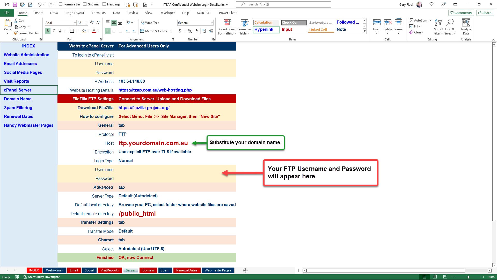
Task: Switch to the RenewalDates sheet tab
Action: tap(187, 270)
